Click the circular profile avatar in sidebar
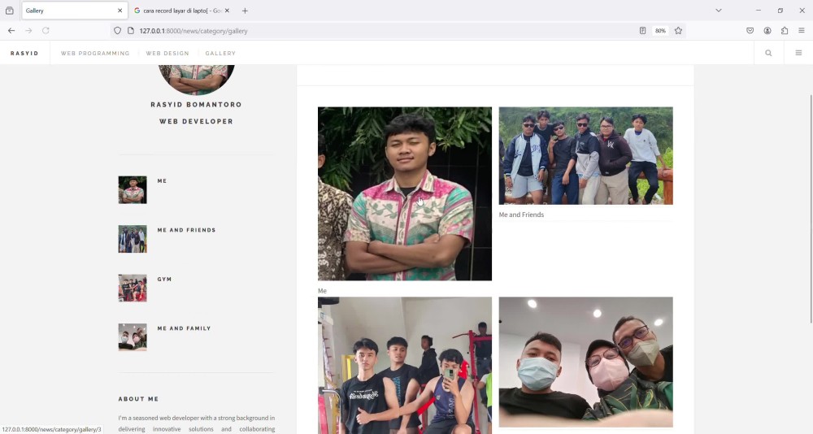Screen dimensions: 813x434 [x=196, y=80]
